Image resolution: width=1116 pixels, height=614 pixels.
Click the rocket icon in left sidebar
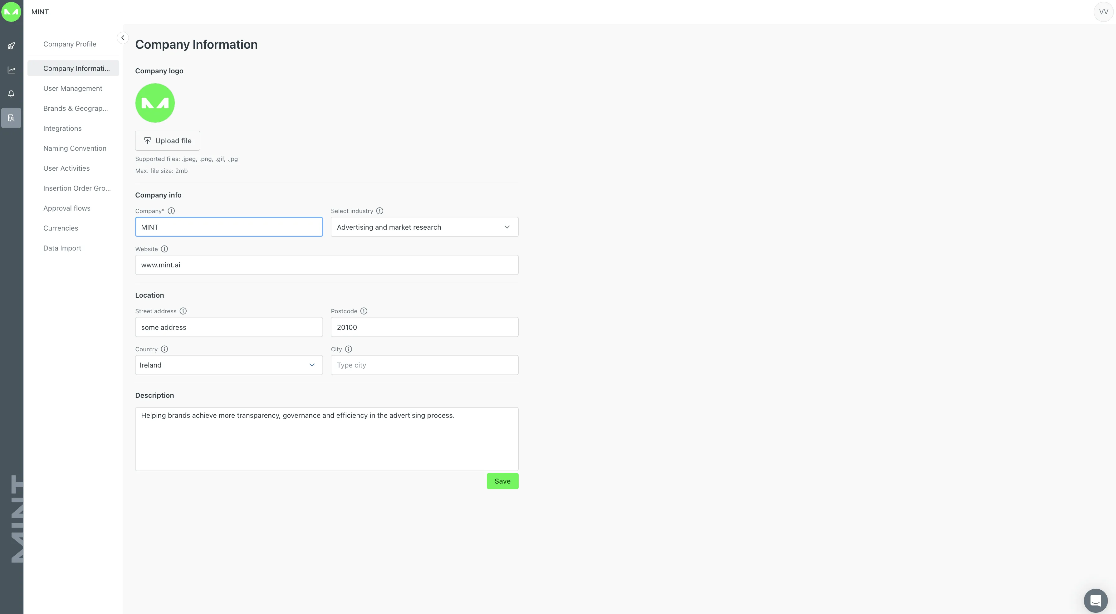coord(11,46)
